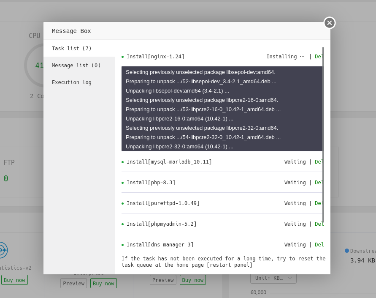Open the Unit: KB dropdown
Screen dimensions: 376x298
pyautogui.click(x=273, y=278)
